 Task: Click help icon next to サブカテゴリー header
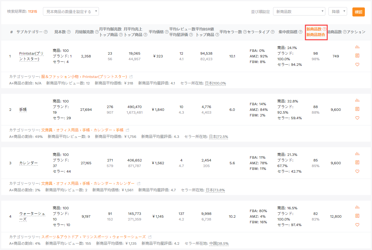pyautogui.click(x=46, y=32)
